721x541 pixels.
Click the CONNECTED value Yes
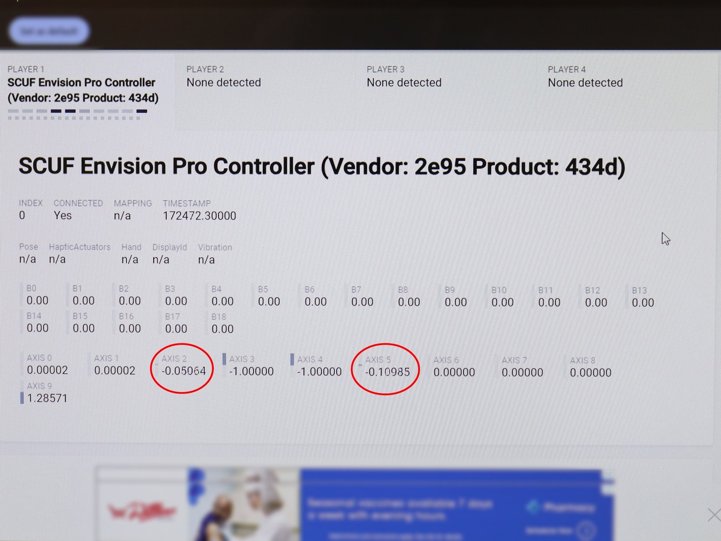(63, 215)
